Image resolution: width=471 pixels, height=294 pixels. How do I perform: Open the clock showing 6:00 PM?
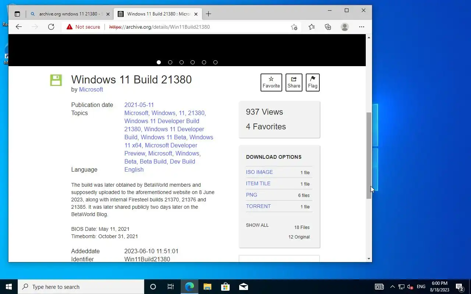[440, 287]
